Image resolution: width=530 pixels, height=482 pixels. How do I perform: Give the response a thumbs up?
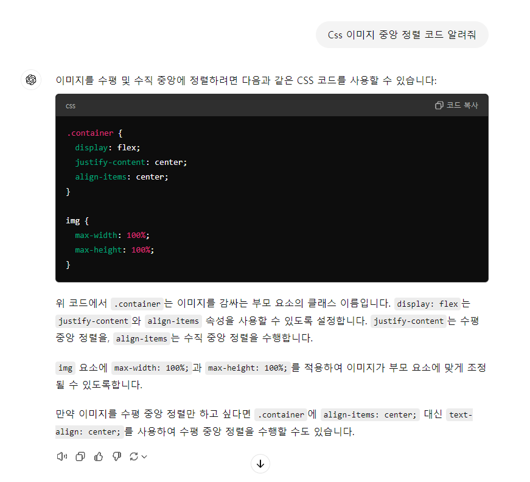(99, 456)
